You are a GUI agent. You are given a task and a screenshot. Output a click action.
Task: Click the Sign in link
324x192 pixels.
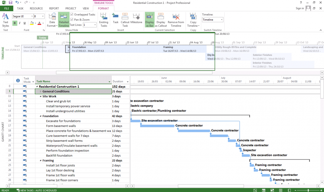[x=300, y=9]
